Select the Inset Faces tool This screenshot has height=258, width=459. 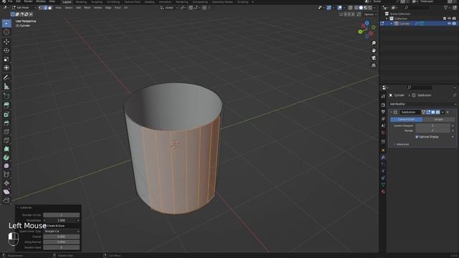6,115
